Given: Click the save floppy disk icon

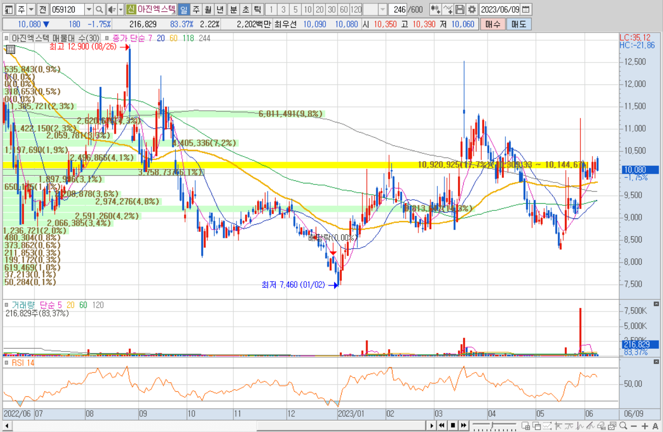Looking at the screenshot, I should coord(460,9).
